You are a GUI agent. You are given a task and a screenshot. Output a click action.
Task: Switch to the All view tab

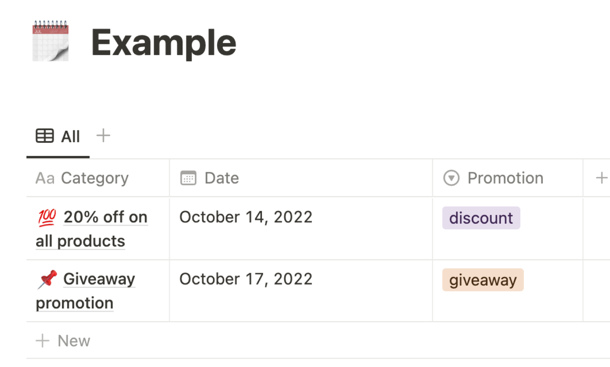58,137
